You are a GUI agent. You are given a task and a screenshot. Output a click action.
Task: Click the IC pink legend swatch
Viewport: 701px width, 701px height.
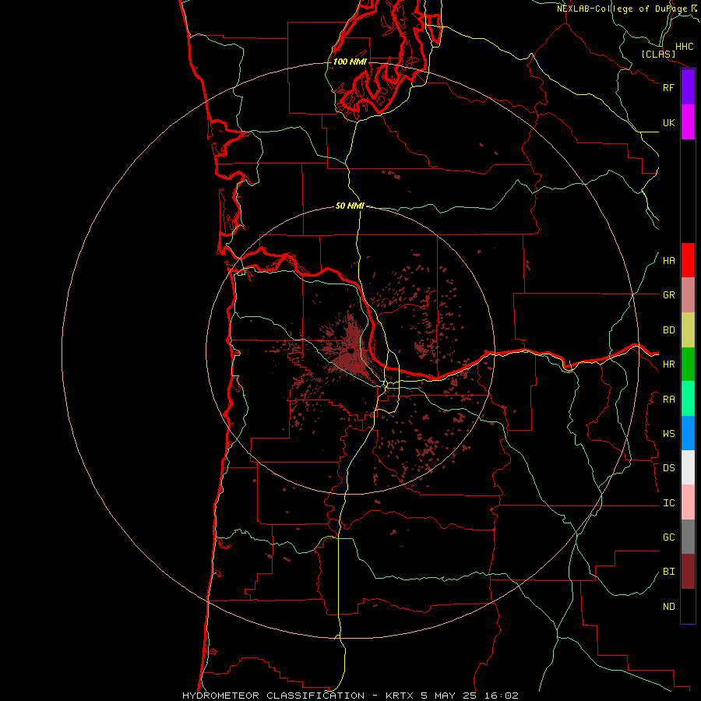coord(688,502)
